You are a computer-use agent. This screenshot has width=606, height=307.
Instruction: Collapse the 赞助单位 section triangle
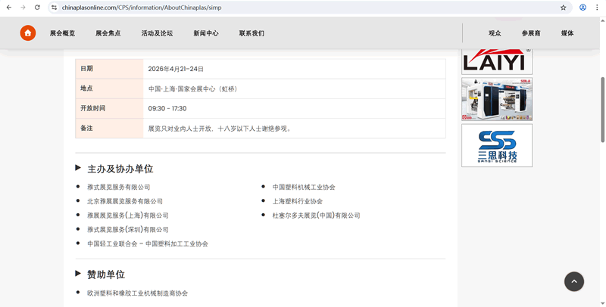click(x=79, y=274)
